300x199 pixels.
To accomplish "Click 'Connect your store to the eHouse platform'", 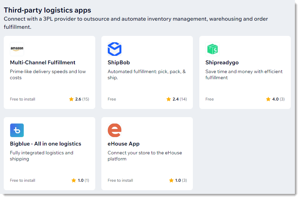I will point(145,156).
